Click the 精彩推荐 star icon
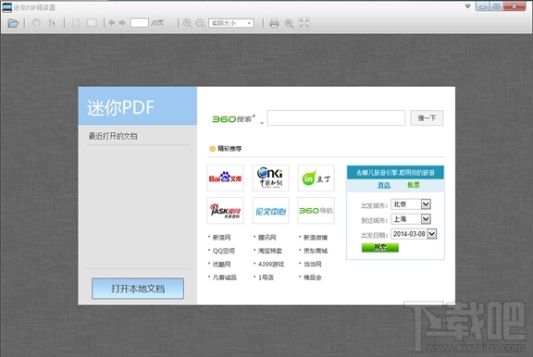Screen dimensions: 533x357 [213, 148]
